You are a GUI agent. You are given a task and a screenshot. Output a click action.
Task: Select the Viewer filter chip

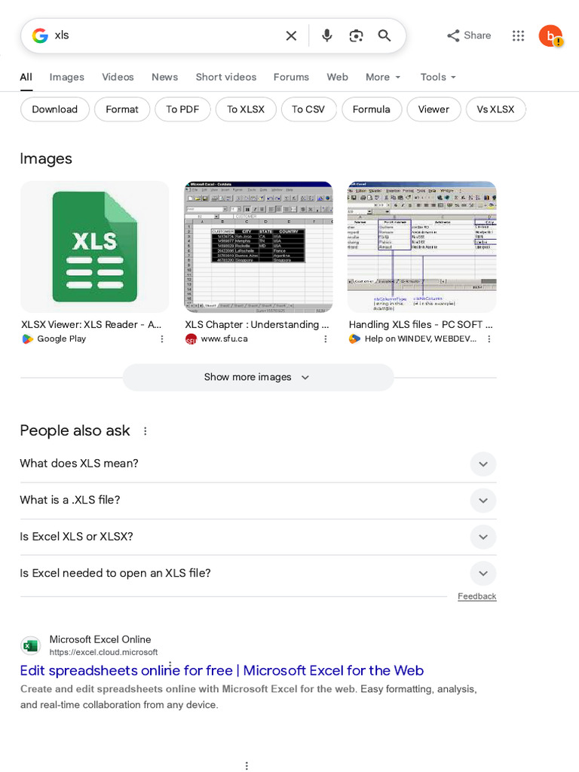click(433, 109)
